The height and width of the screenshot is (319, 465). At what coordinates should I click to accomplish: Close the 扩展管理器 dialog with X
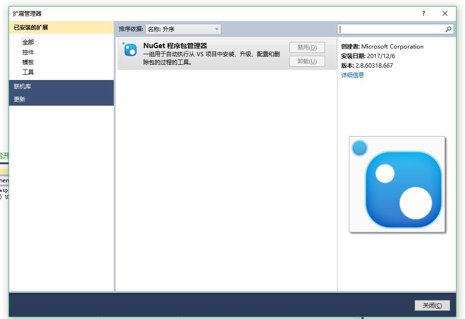445,13
